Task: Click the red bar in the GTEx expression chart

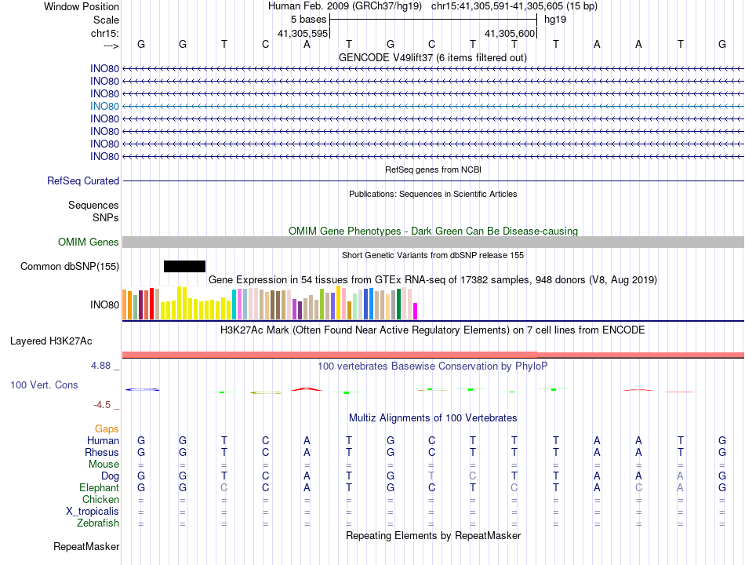Action: [x=151, y=304]
